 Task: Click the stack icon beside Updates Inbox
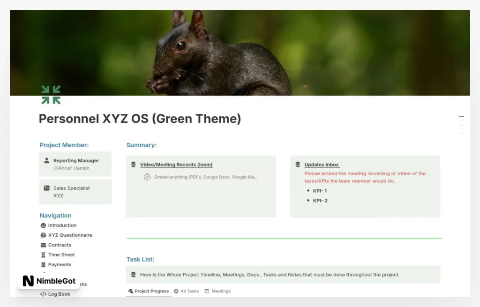click(x=298, y=165)
